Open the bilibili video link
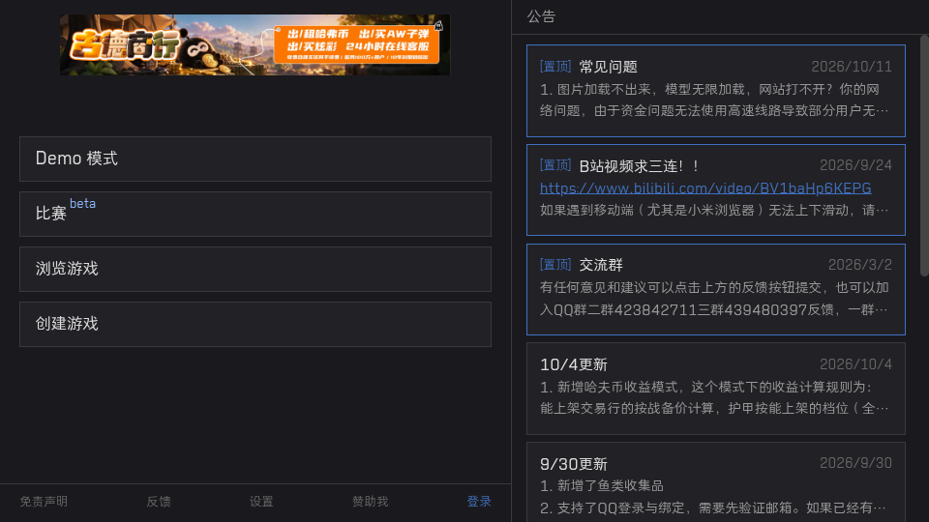Image resolution: width=929 pixels, height=522 pixels. click(x=705, y=188)
